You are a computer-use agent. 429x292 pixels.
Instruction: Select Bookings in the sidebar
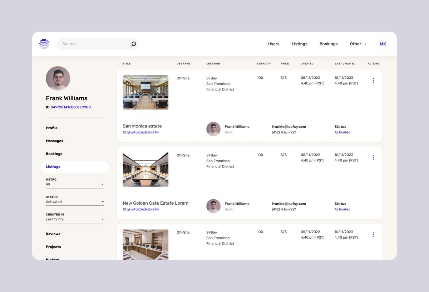tap(54, 154)
